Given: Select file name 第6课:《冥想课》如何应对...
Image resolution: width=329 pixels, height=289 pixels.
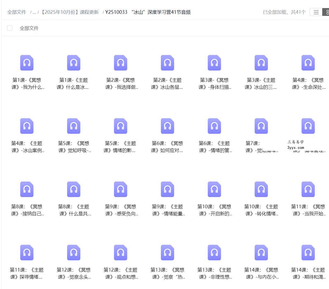Looking at the screenshot, I should pos(167,147).
